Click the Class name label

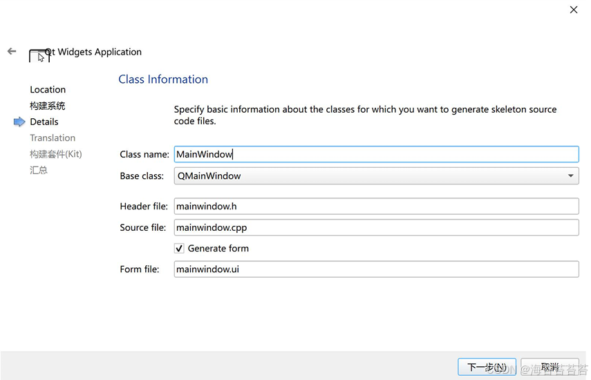[144, 154]
